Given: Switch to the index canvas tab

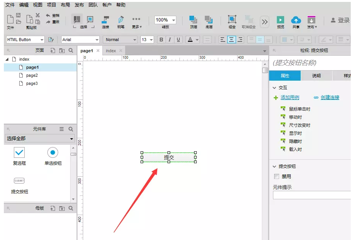Looking at the screenshot, I should click(x=111, y=51).
